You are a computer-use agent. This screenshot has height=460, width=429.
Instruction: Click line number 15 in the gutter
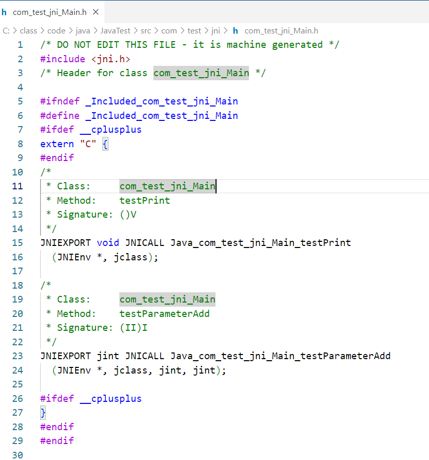[17, 242]
